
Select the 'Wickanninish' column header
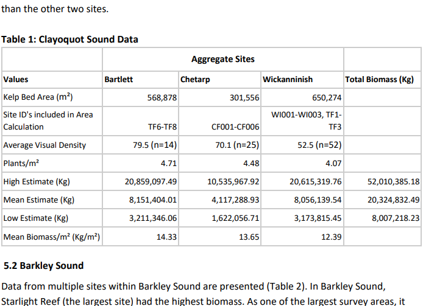point(288,80)
